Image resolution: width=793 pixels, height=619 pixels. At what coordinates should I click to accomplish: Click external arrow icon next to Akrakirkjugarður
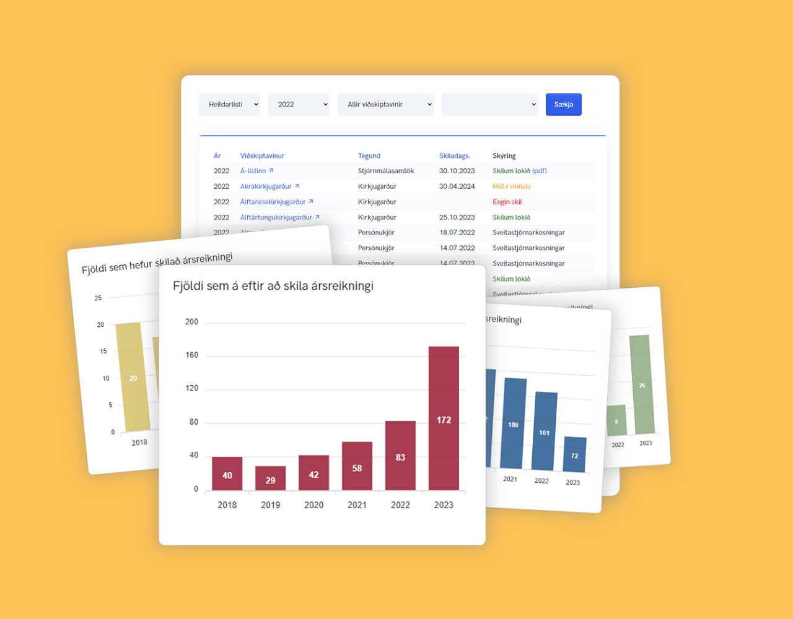(297, 186)
